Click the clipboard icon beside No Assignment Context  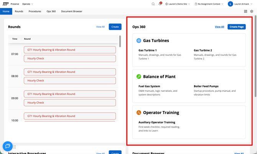tap(196, 4)
